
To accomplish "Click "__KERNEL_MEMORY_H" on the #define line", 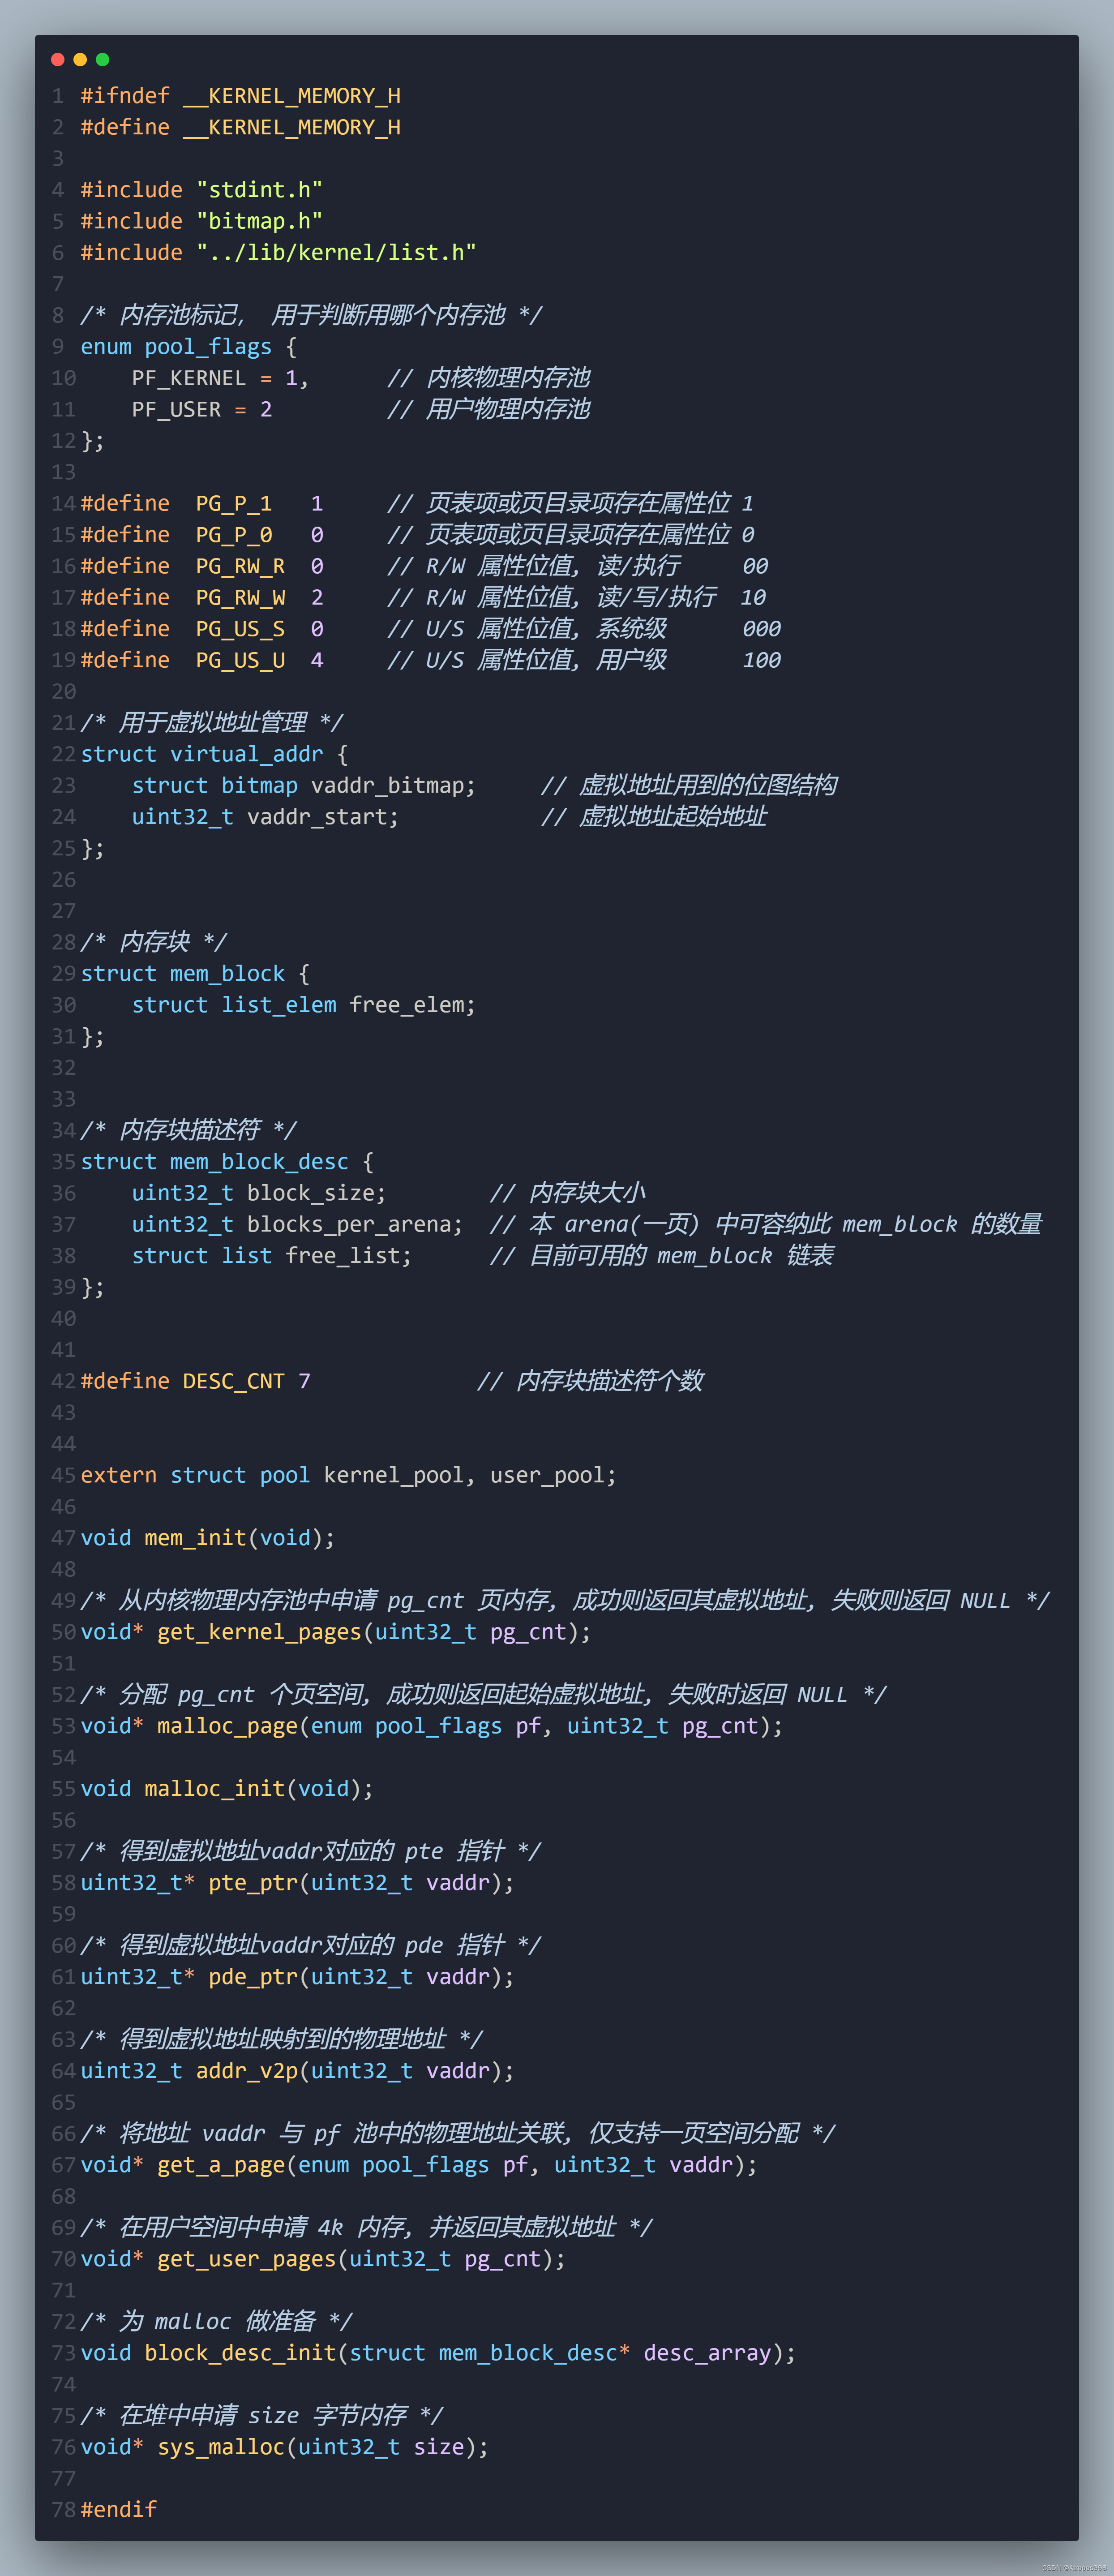I will point(292,127).
